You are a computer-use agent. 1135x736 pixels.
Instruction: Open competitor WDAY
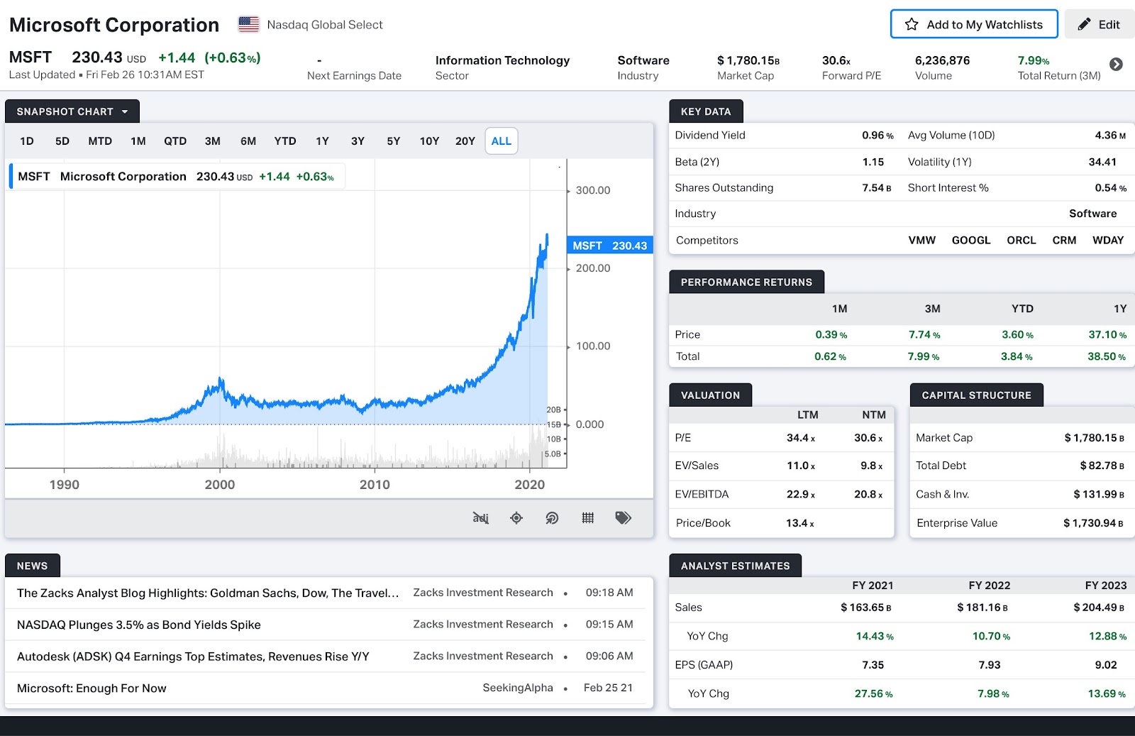(x=1108, y=241)
